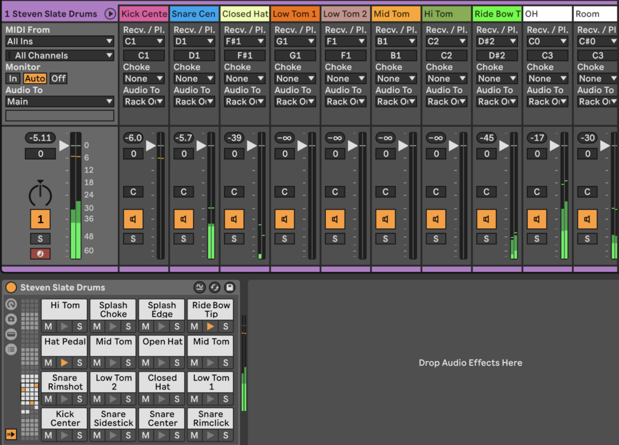
Task: Click the main track volume fader handle
Action: (64, 146)
